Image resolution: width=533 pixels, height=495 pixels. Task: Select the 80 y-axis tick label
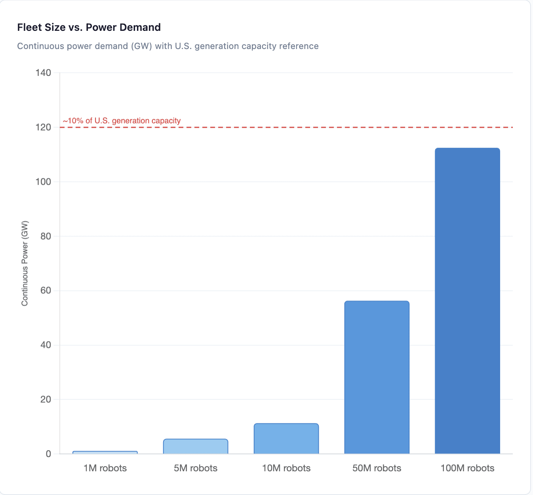[x=46, y=236]
